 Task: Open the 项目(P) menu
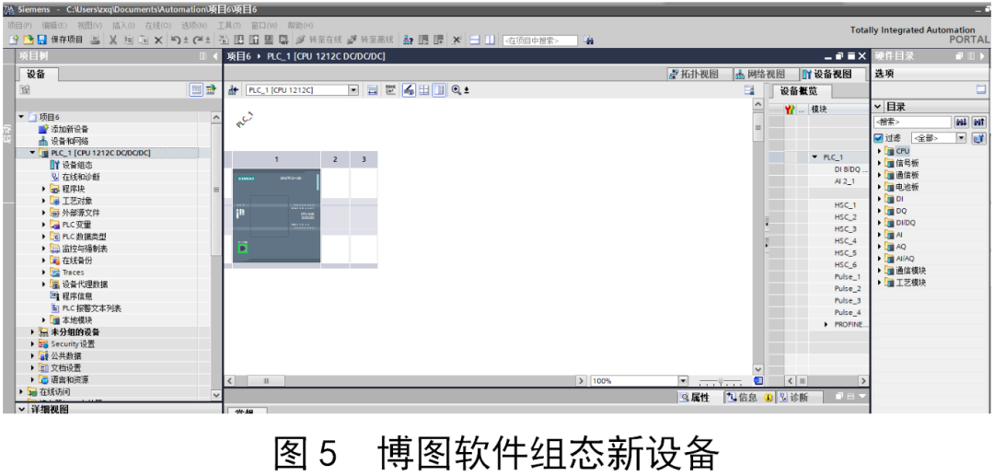click(19, 26)
